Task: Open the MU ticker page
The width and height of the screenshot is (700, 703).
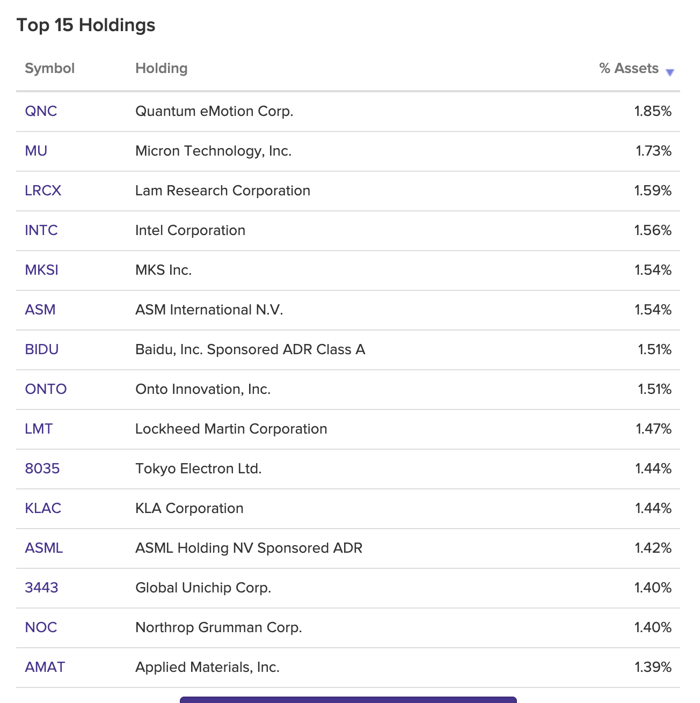Action: click(x=36, y=151)
